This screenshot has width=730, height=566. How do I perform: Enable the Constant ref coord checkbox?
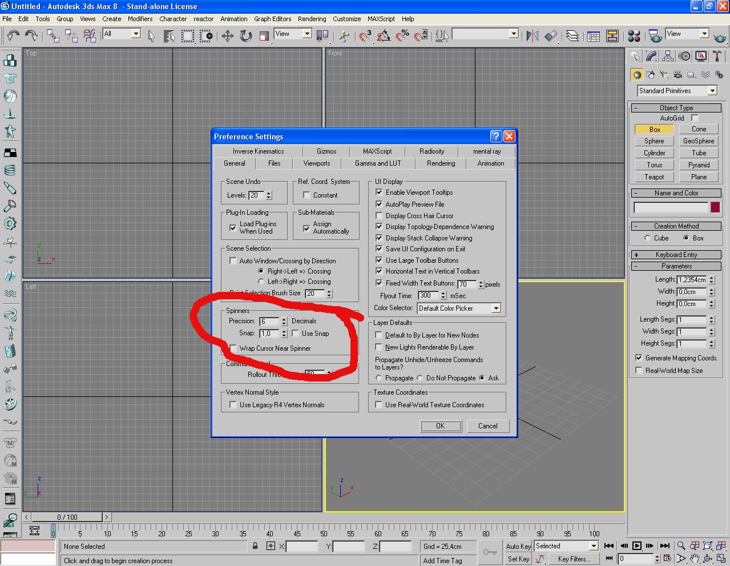(306, 195)
